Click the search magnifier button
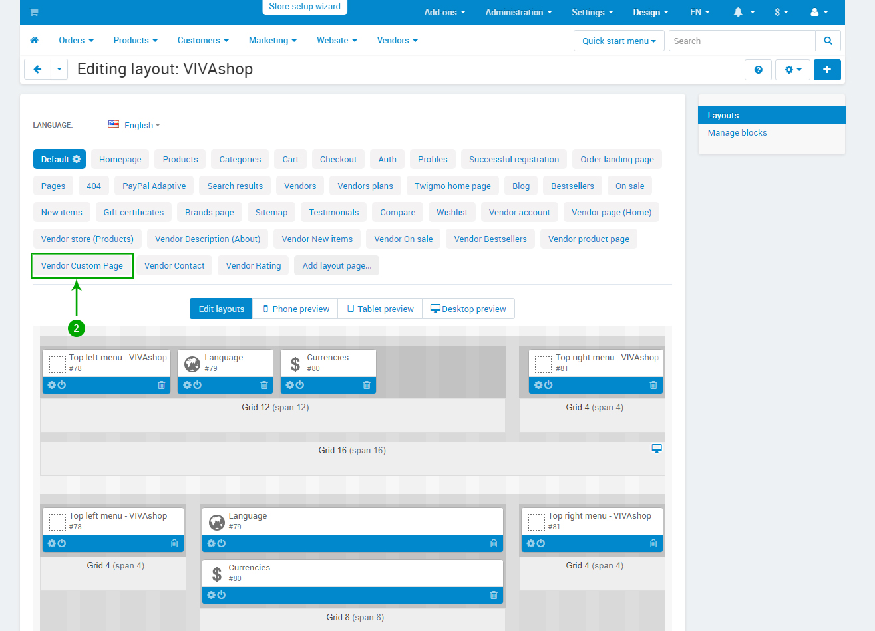This screenshot has width=875, height=631. pos(828,41)
